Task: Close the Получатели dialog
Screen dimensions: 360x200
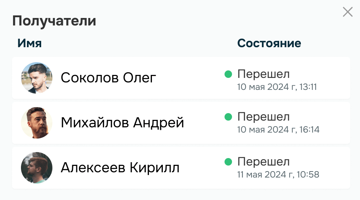Action: [348, 12]
